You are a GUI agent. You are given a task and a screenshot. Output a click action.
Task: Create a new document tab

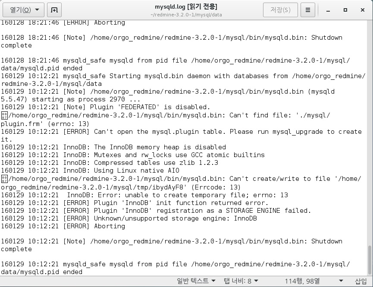54,9
